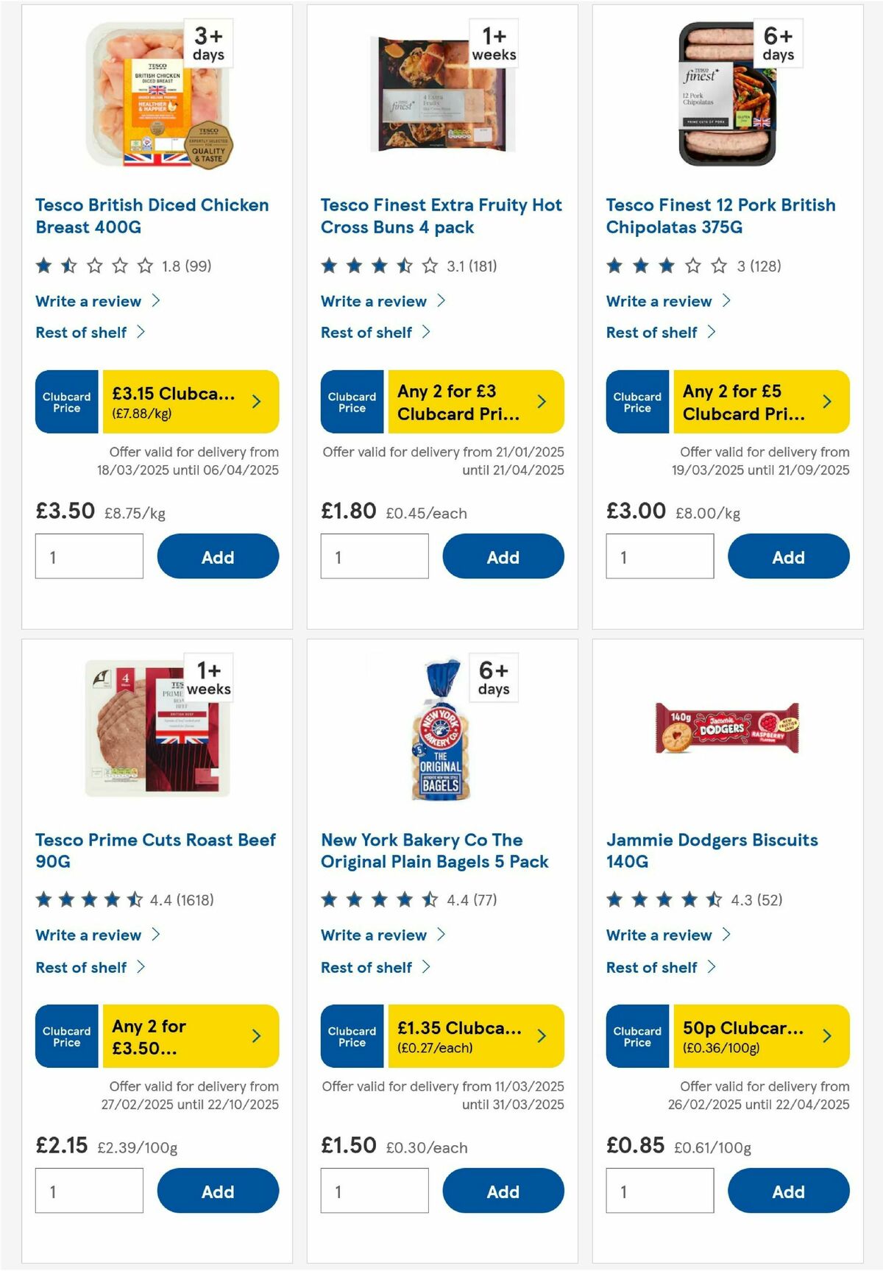Open the £3.15 Clubcard offer for diced chicken
This screenshot has width=883, height=1271.
point(256,401)
